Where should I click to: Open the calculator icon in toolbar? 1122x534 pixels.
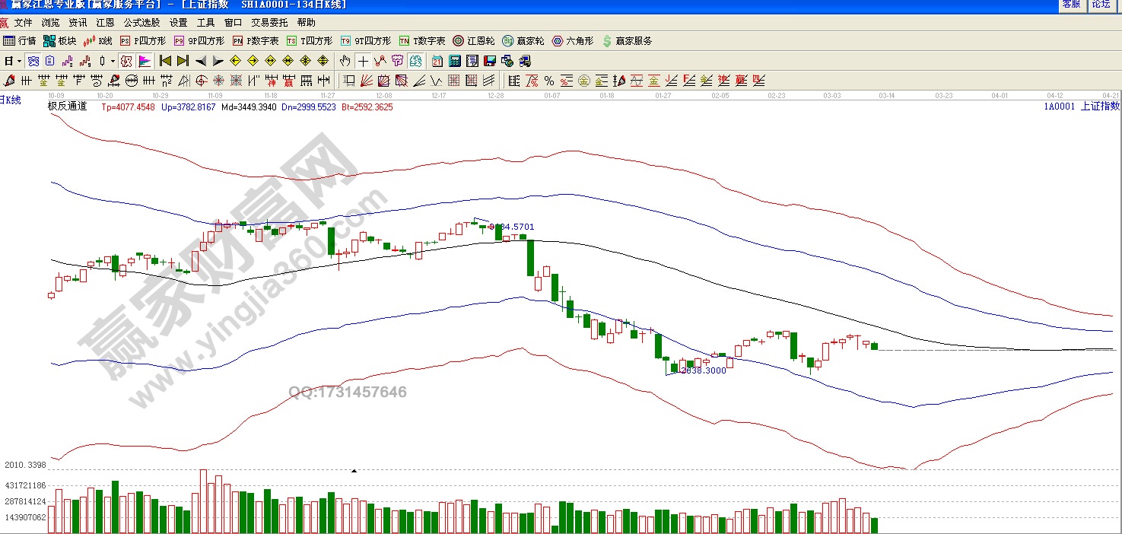click(455, 61)
